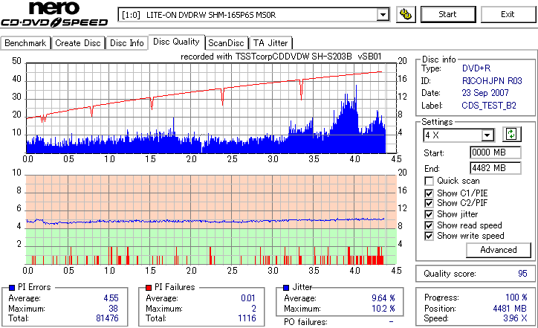Open the ScanDisc tab
This screenshot has height=328, width=538.
click(x=226, y=43)
